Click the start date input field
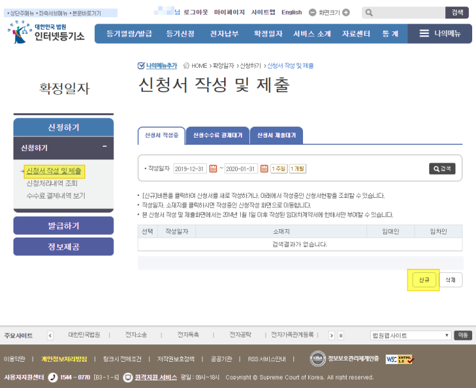The image size is (476, 388). (190, 168)
